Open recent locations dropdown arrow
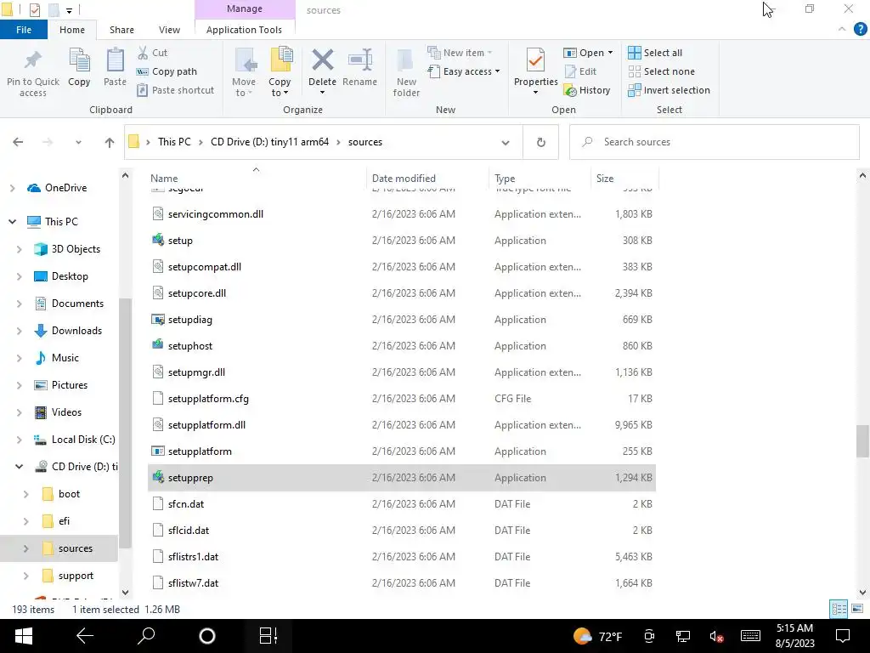870x653 pixels. click(78, 142)
